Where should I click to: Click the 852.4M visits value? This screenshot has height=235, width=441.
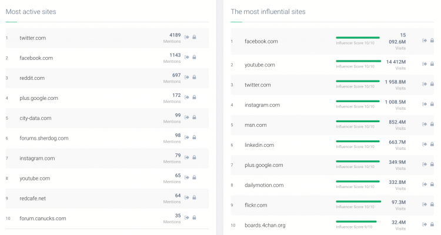click(x=397, y=122)
